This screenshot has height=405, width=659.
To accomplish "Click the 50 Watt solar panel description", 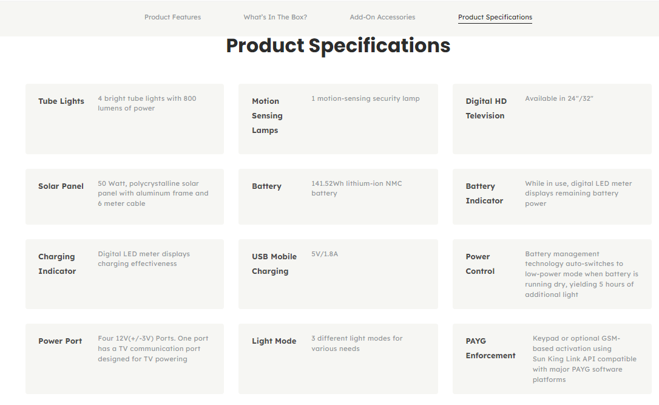I will click(153, 193).
